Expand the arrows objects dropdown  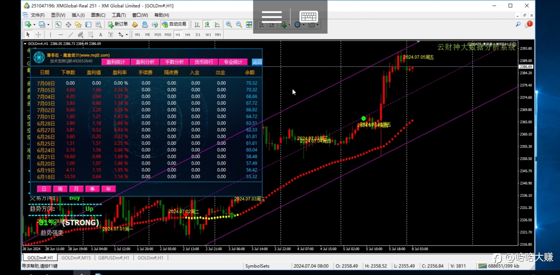[x=127, y=35]
